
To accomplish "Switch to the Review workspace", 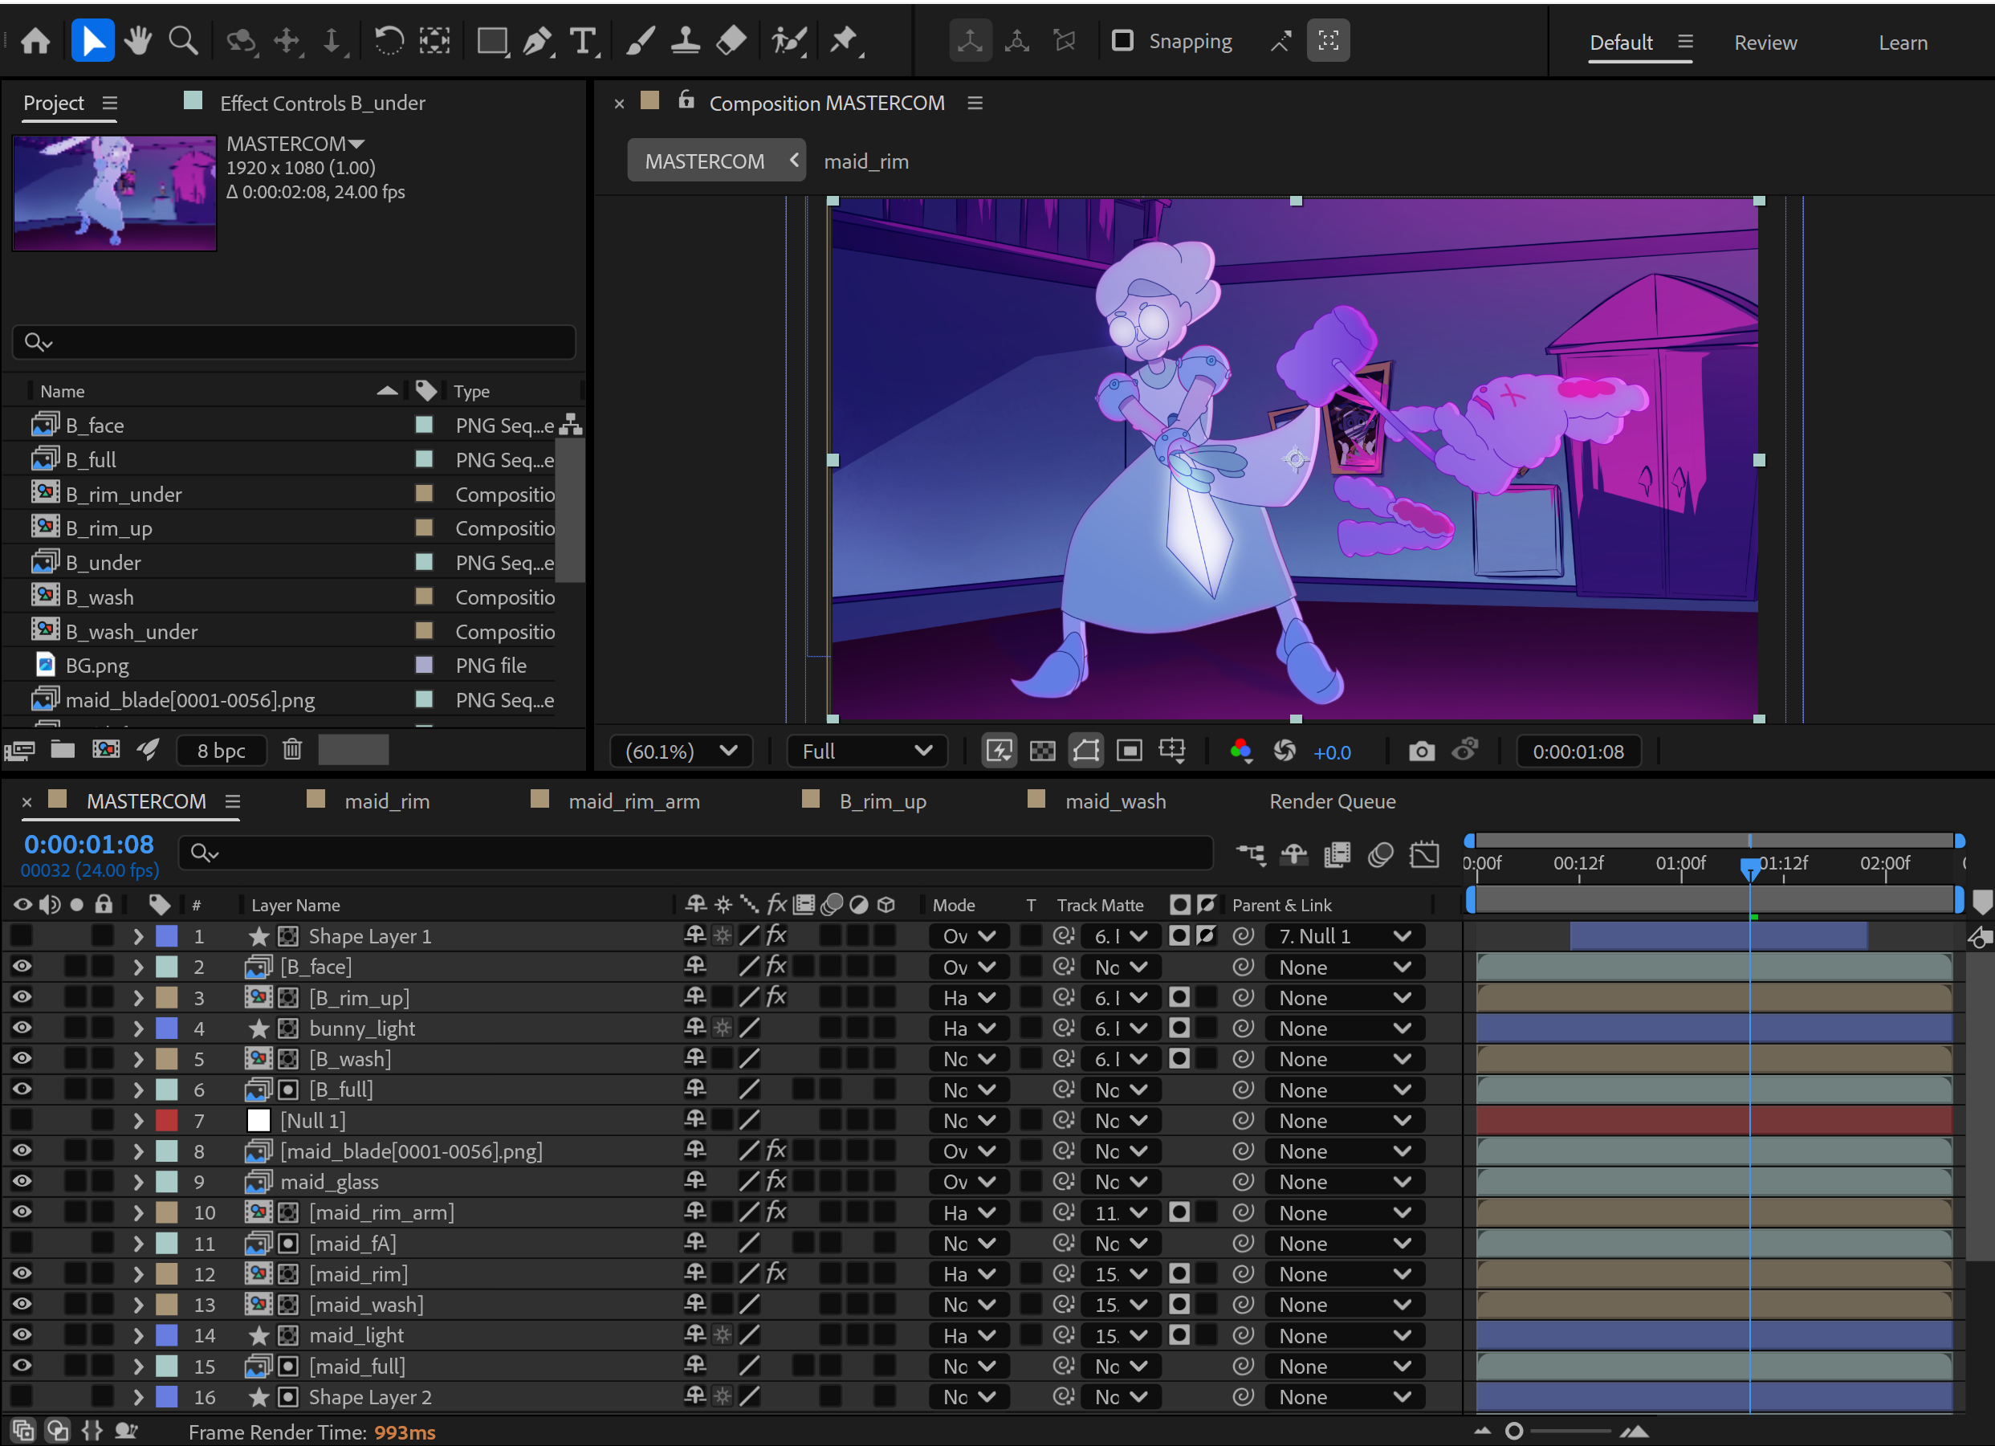I will 1765,43.
